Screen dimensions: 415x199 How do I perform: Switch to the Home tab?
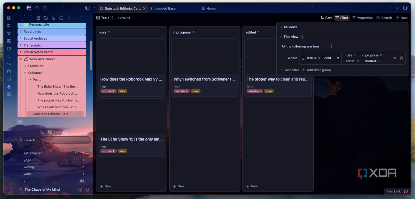(x=208, y=8)
